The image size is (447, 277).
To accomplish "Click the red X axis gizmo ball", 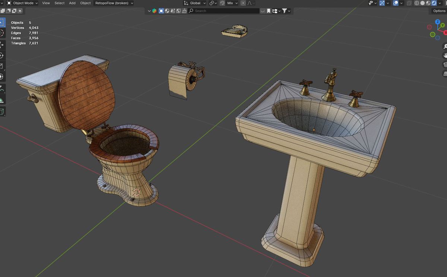I will [445, 33].
